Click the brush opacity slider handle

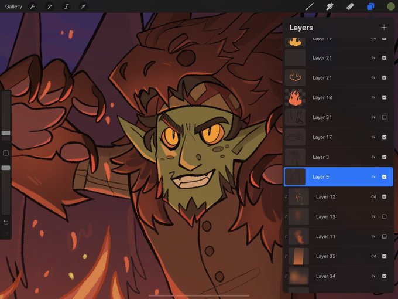click(x=6, y=168)
